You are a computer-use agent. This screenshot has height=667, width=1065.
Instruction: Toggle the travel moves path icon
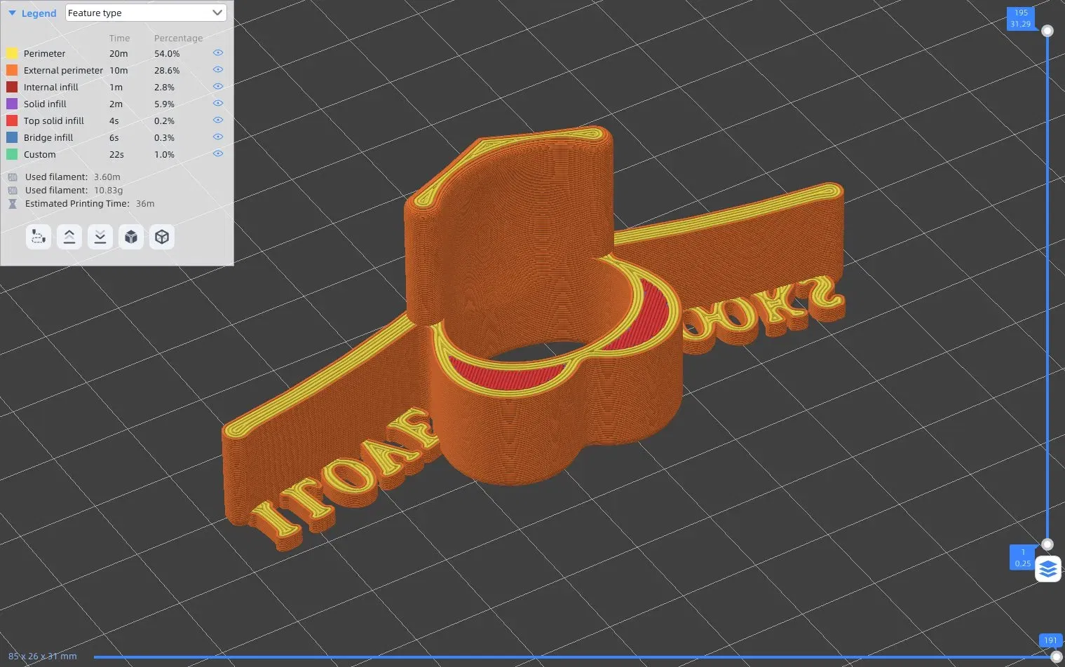pyautogui.click(x=39, y=237)
